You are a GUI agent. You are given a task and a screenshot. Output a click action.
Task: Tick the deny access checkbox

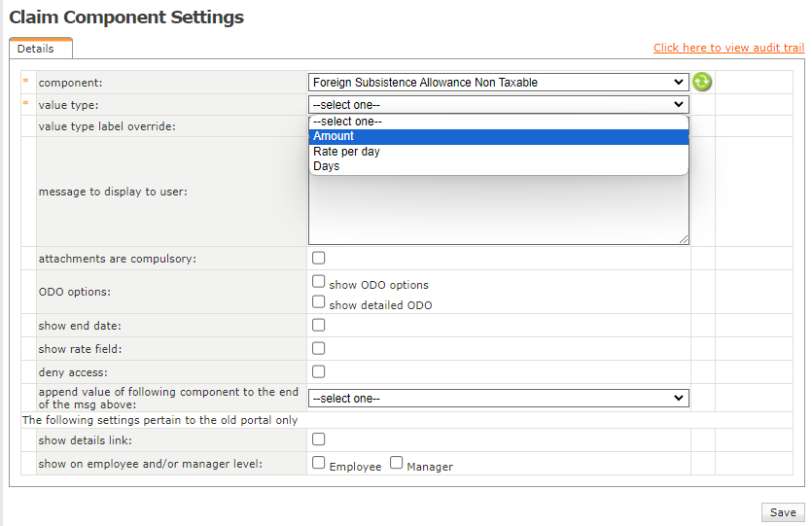(x=319, y=371)
